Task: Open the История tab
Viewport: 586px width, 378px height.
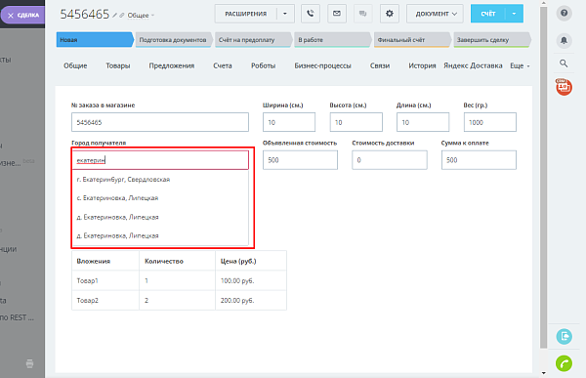Action: 422,65
